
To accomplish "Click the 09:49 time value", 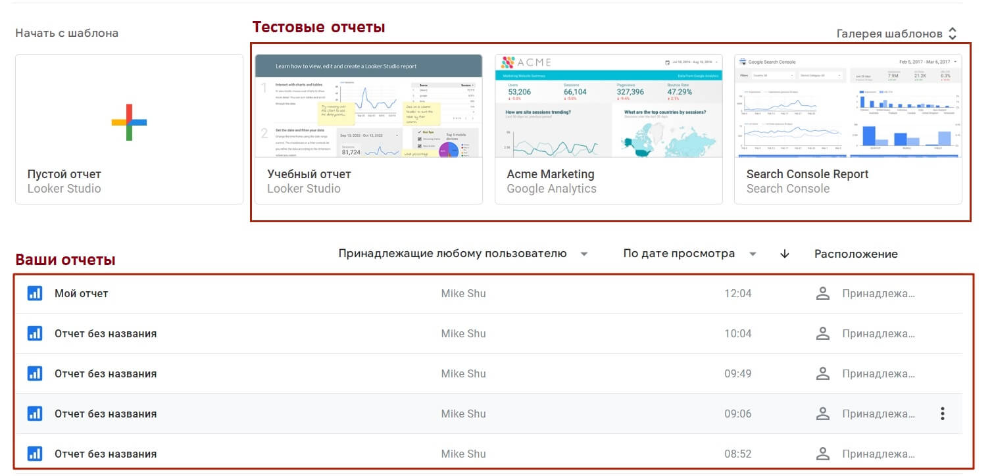I will (x=738, y=373).
